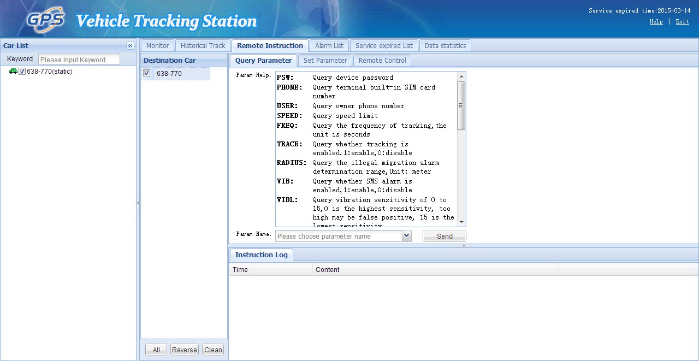699x361 pixels.
Task: Click the Param Help scrollbar thumb
Action: pos(461,105)
